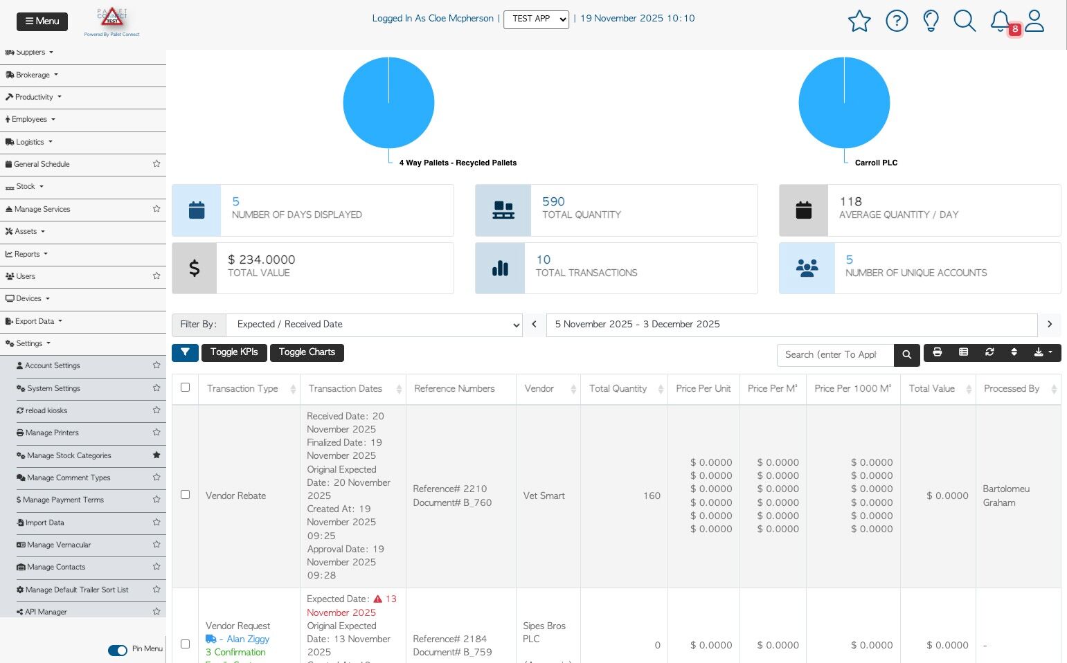
Task: Open Alan Ziggy link
Action: pos(248,639)
